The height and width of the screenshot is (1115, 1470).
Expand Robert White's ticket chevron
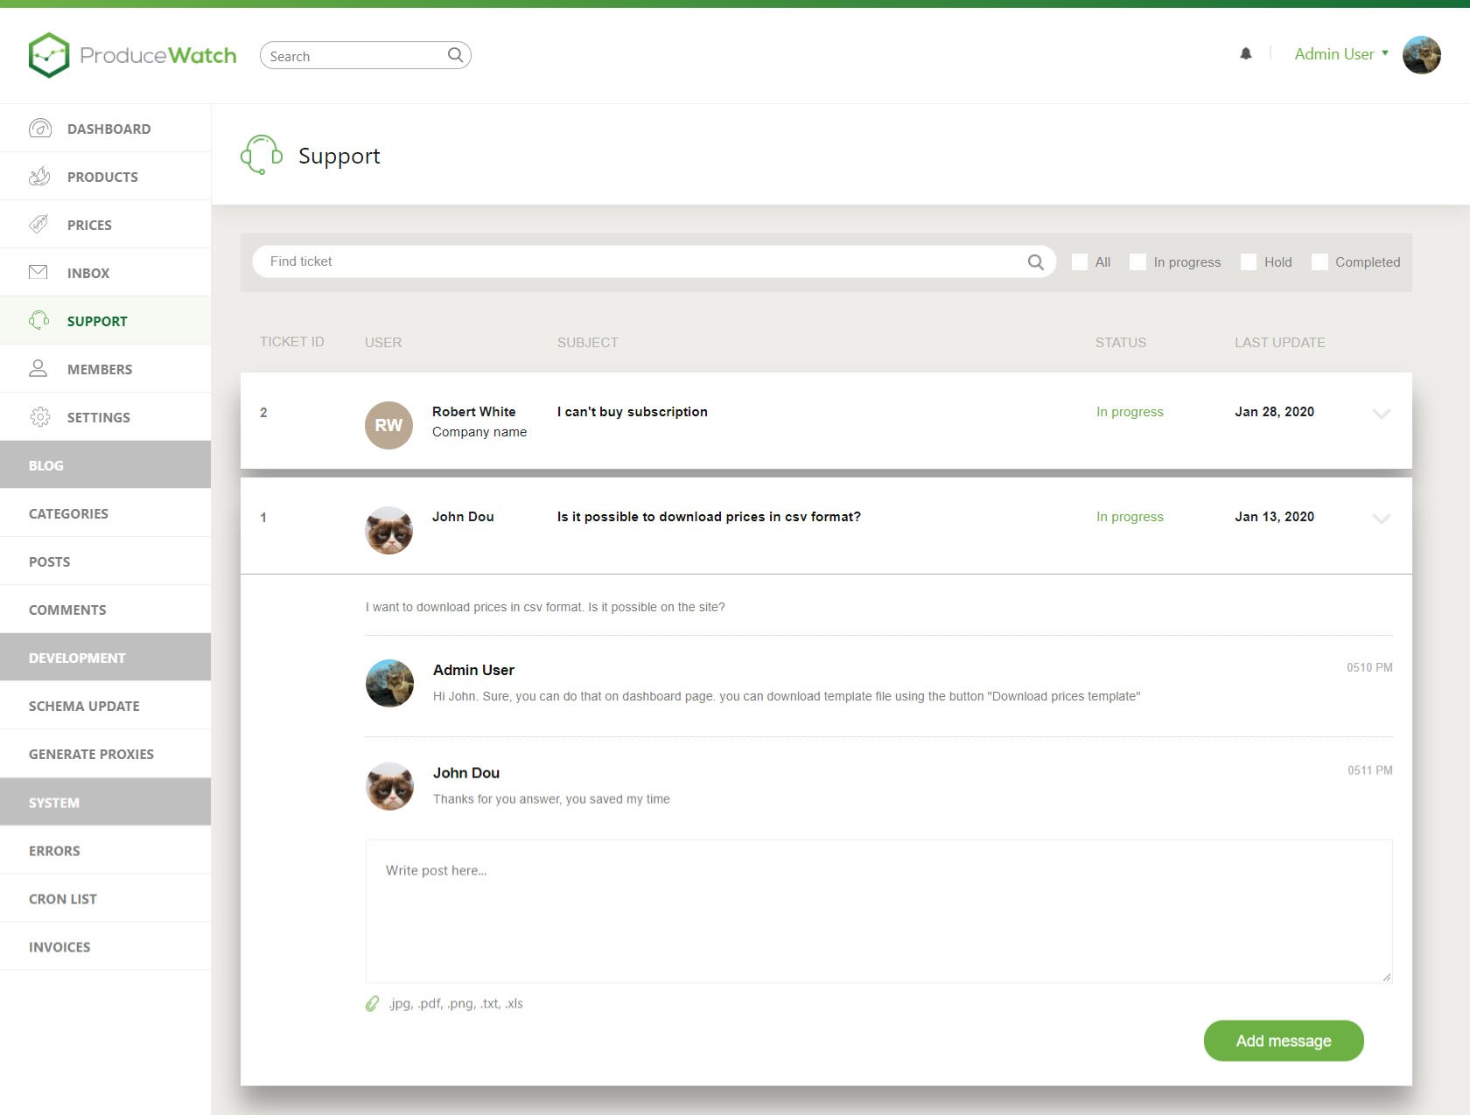(x=1381, y=414)
